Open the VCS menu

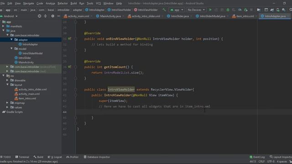point(98,3)
